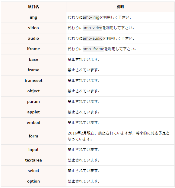Click the select item cell
The image size is (175, 188).
pyautogui.click(x=33, y=171)
